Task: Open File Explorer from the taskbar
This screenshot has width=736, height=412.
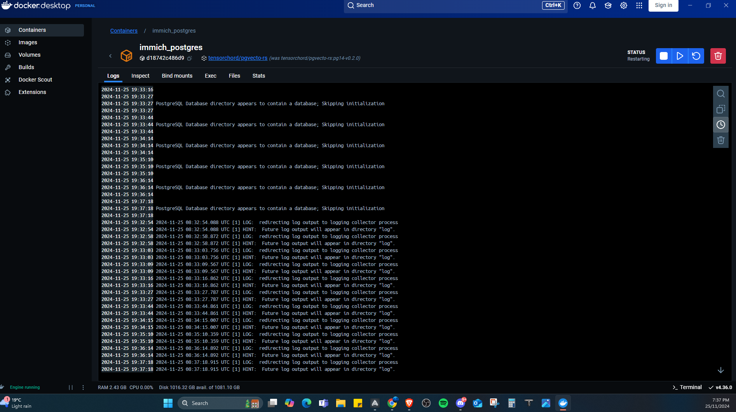Action: click(x=341, y=403)
